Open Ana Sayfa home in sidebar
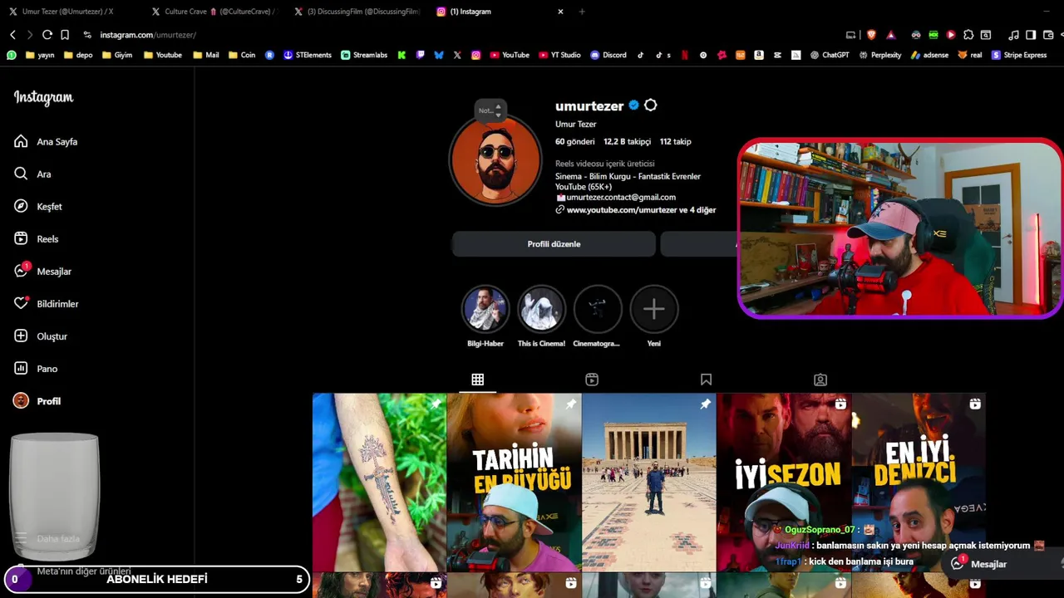The height and width of the screenshot is (598, 1064). point(46,142)
